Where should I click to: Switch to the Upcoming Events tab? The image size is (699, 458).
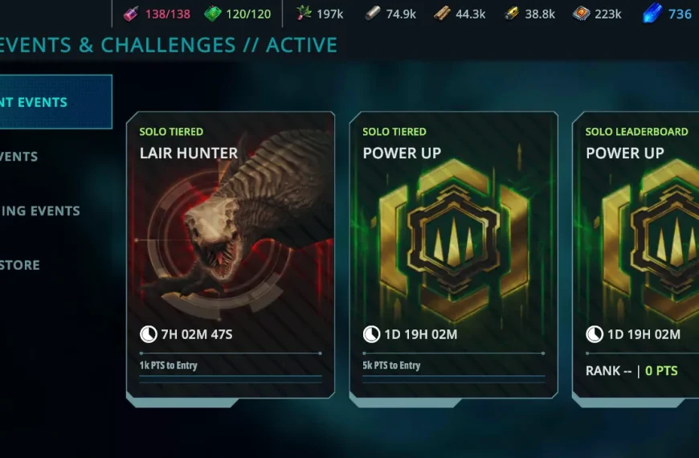click(x=40, y=211)
